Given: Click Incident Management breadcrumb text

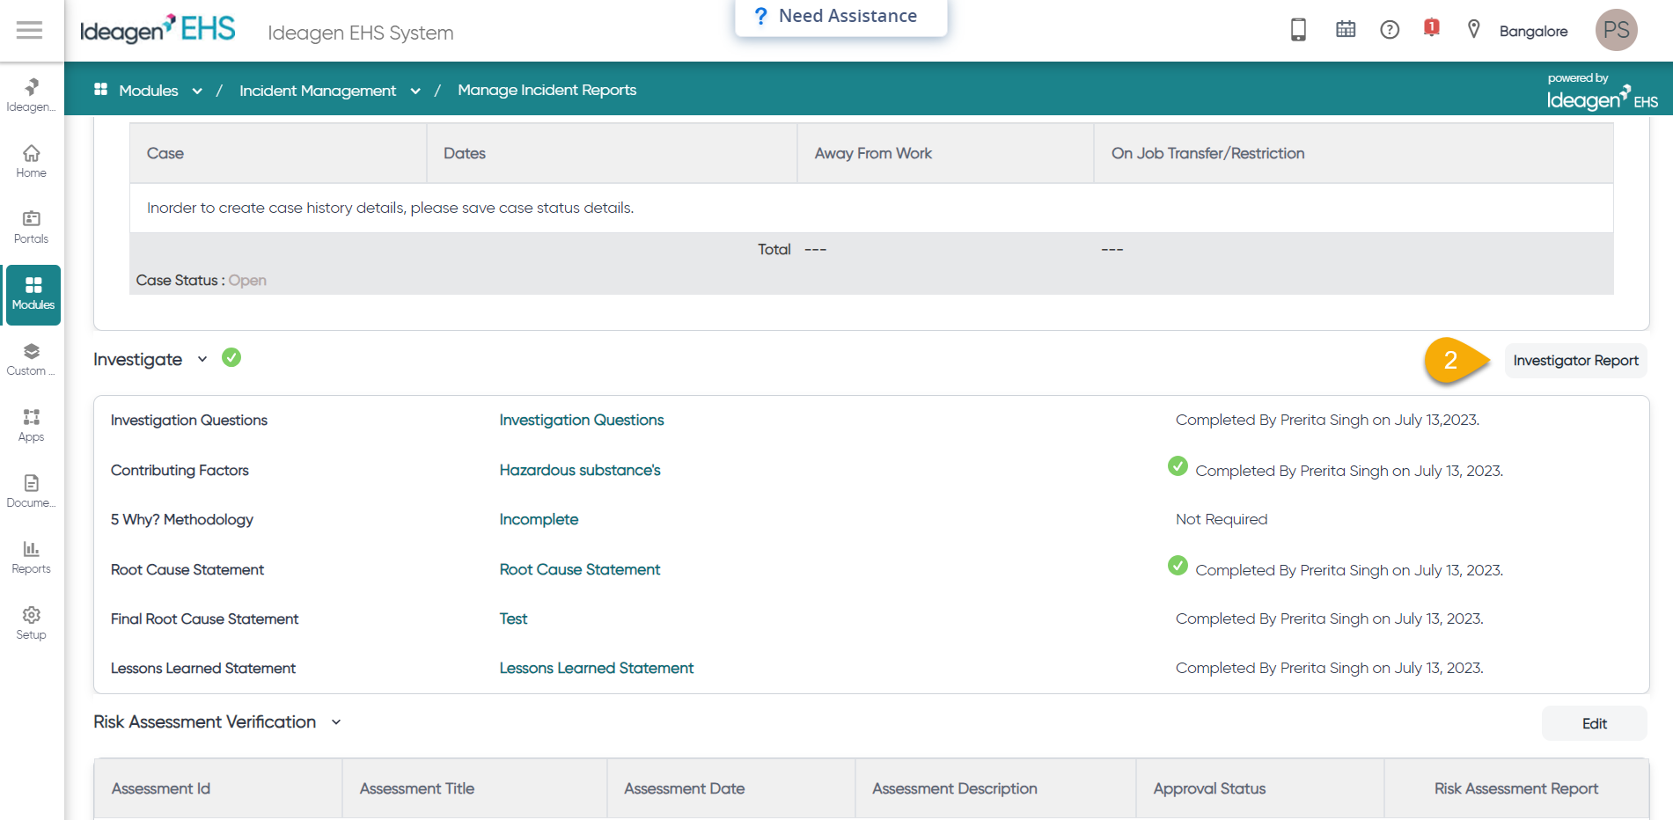Looking at the screenshot, I should tap(318, 91).
